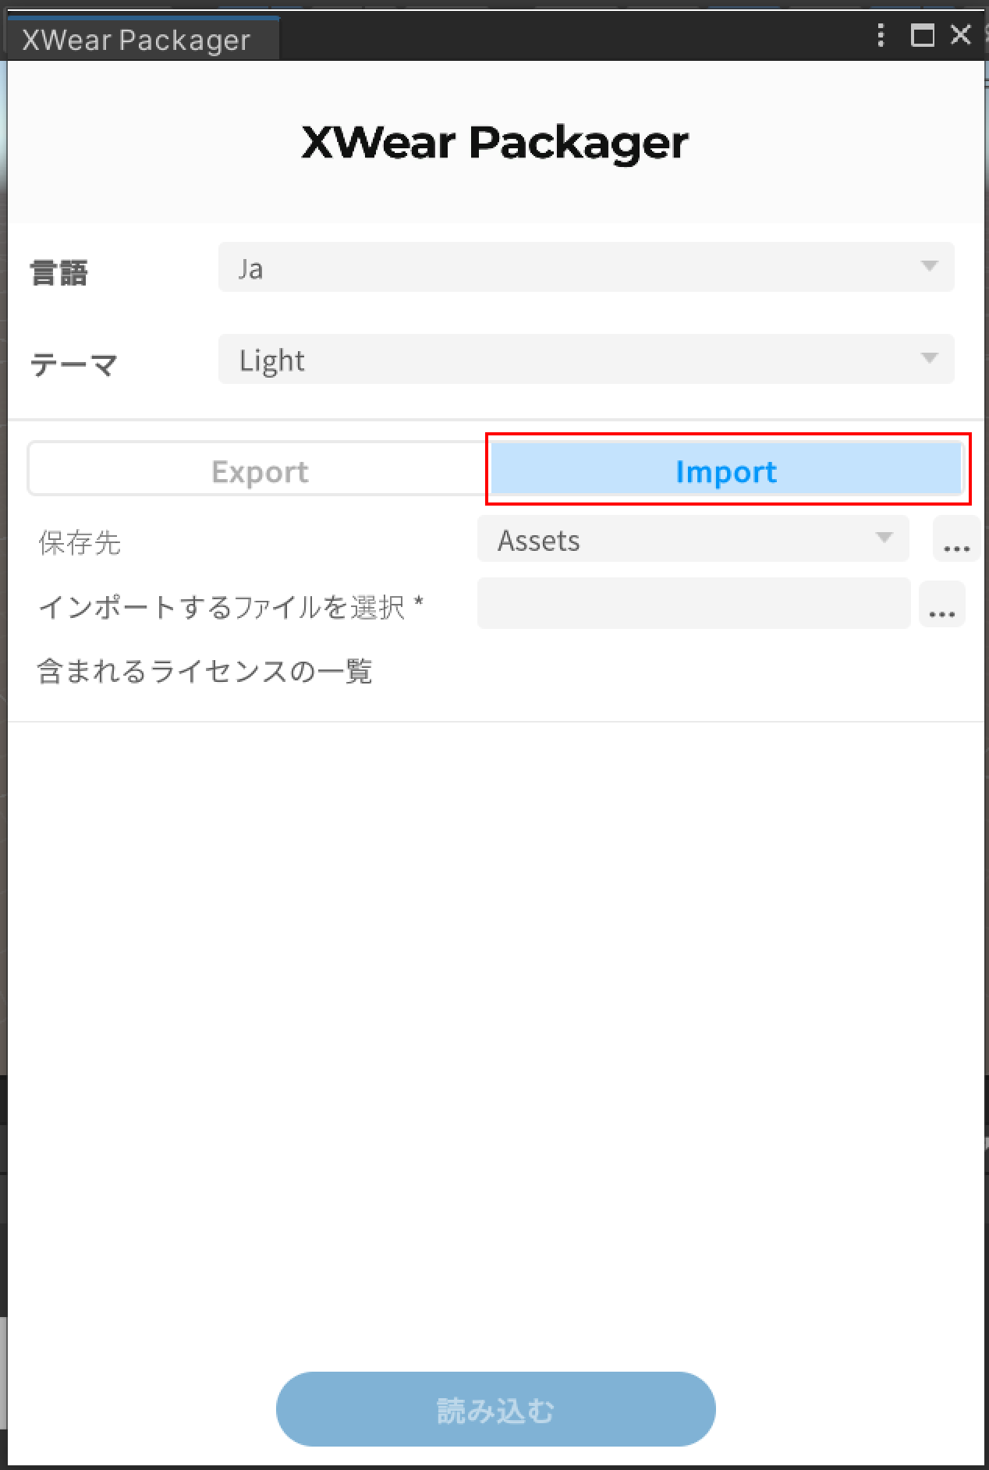
Task: Close the XWear Packager window
Action: point(961,34)
